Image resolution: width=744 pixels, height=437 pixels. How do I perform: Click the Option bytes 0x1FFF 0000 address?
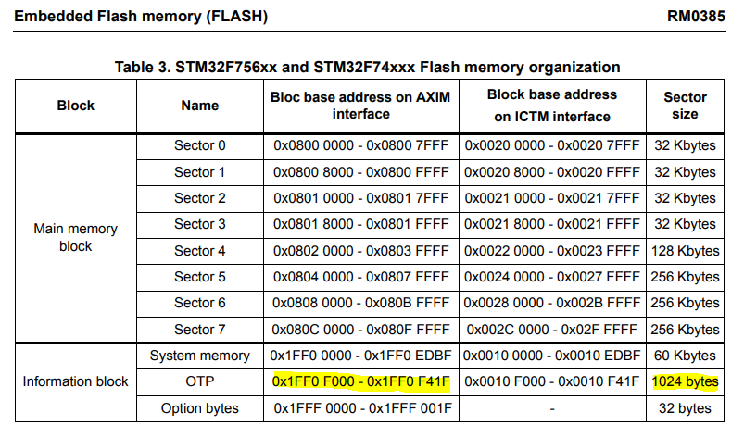click(x=315, y=408)
